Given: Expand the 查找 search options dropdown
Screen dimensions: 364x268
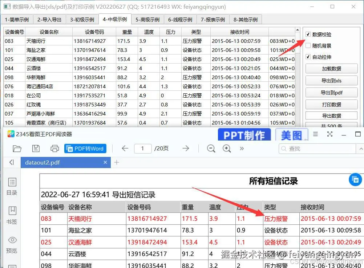Looking at the screenshot, I should coord(361,149).
